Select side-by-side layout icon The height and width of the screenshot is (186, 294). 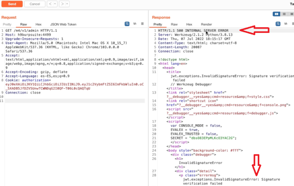pos(277,14)
